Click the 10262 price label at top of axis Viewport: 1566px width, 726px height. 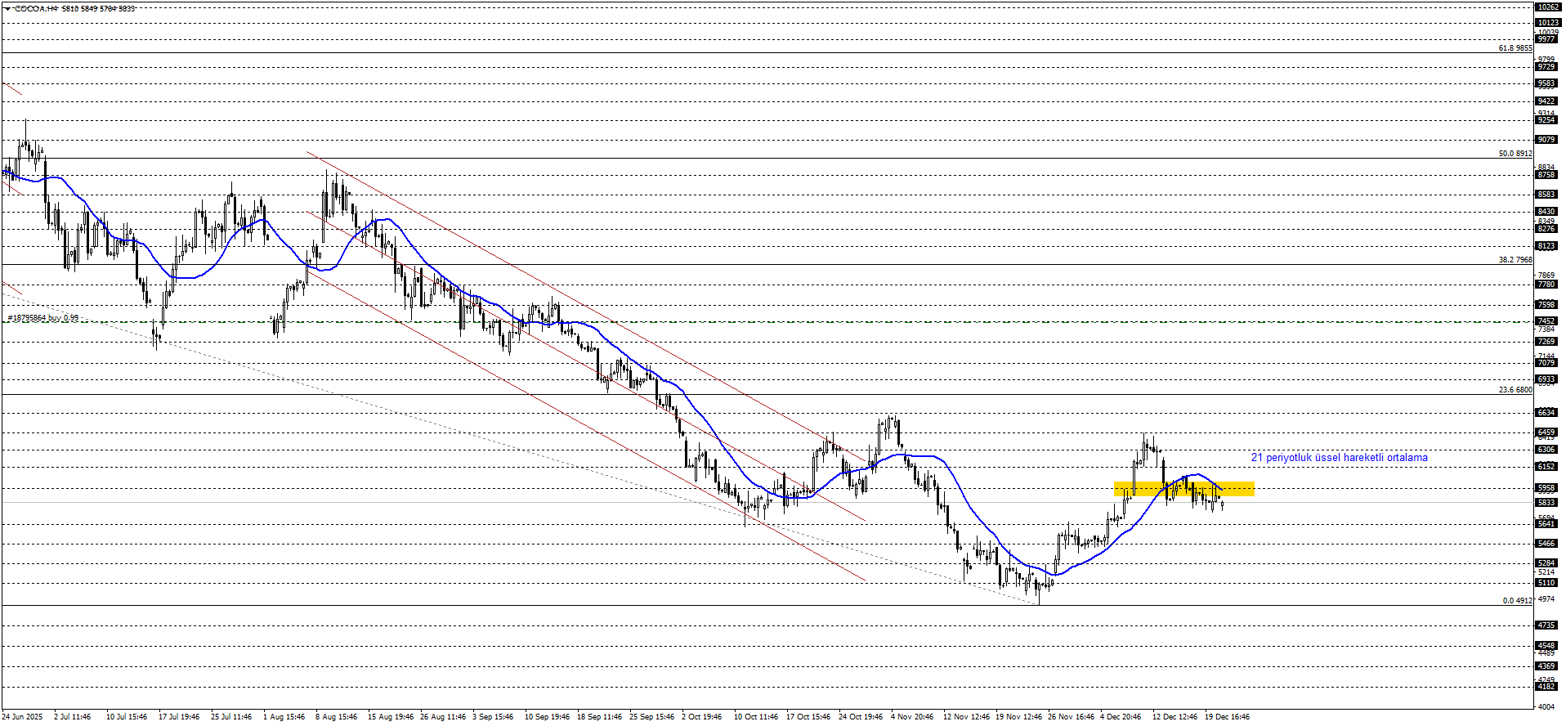[1547, 7]
